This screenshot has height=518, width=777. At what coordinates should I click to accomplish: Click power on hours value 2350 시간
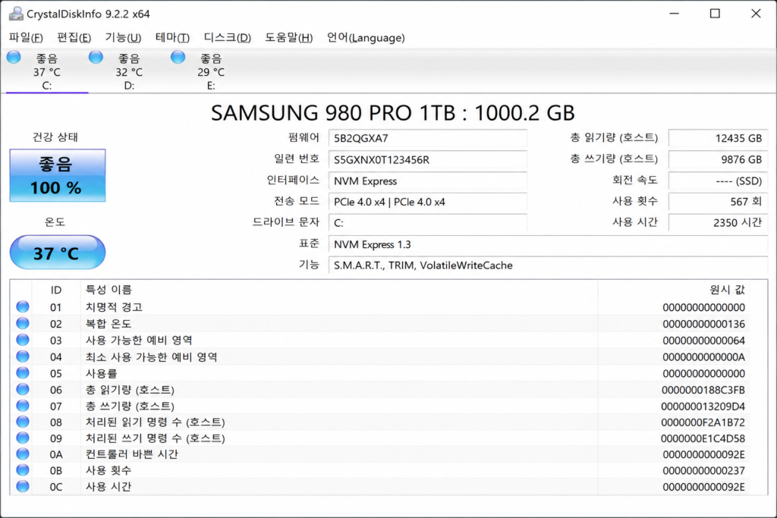tap(718, 223)
